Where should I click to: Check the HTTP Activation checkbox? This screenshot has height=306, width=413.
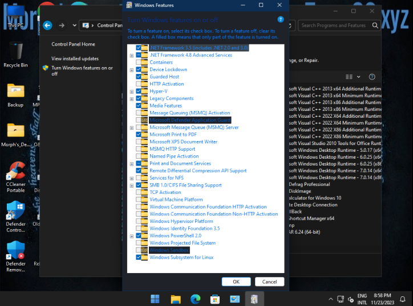pos(139,84)
